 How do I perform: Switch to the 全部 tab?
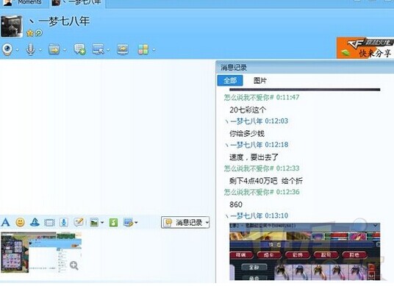point(230,80)
